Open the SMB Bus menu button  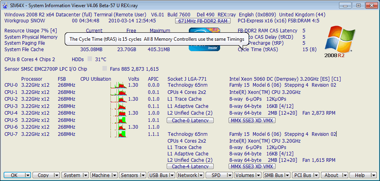pos(274,175)
